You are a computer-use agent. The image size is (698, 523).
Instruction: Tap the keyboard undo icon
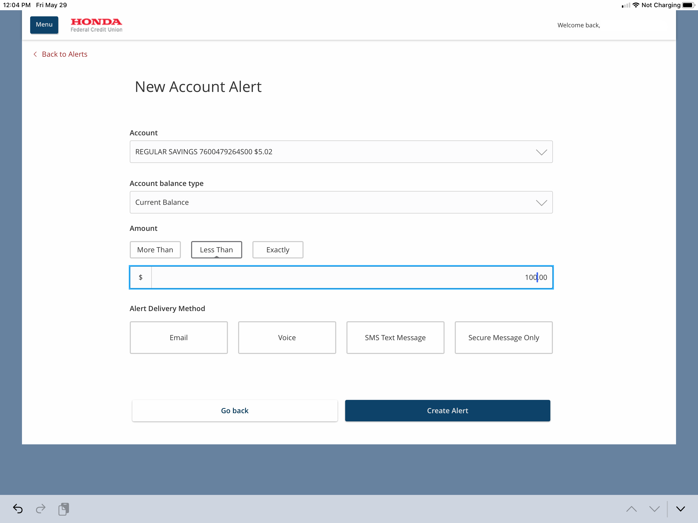(18, 509)
